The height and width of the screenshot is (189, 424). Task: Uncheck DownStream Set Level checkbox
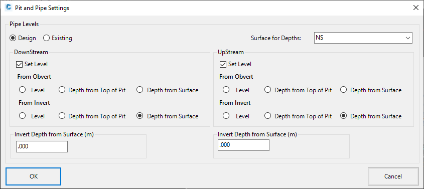coord(19,64)
